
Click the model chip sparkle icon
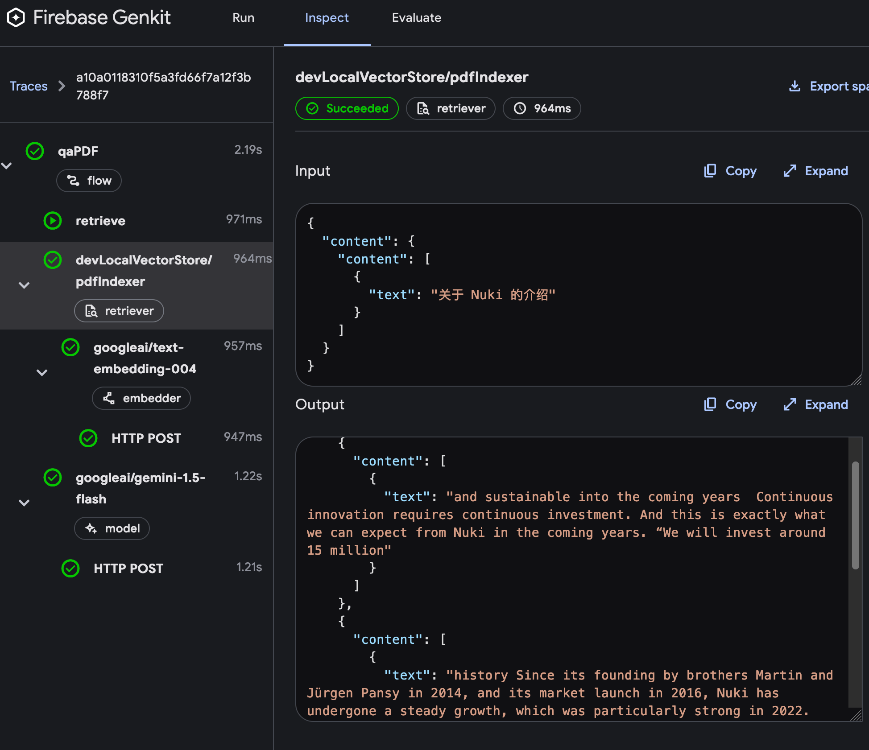pos(91,528)
